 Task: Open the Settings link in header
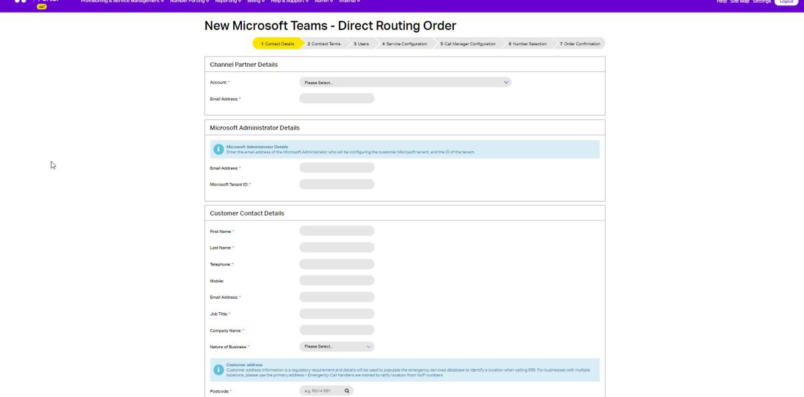coord(761,1)
